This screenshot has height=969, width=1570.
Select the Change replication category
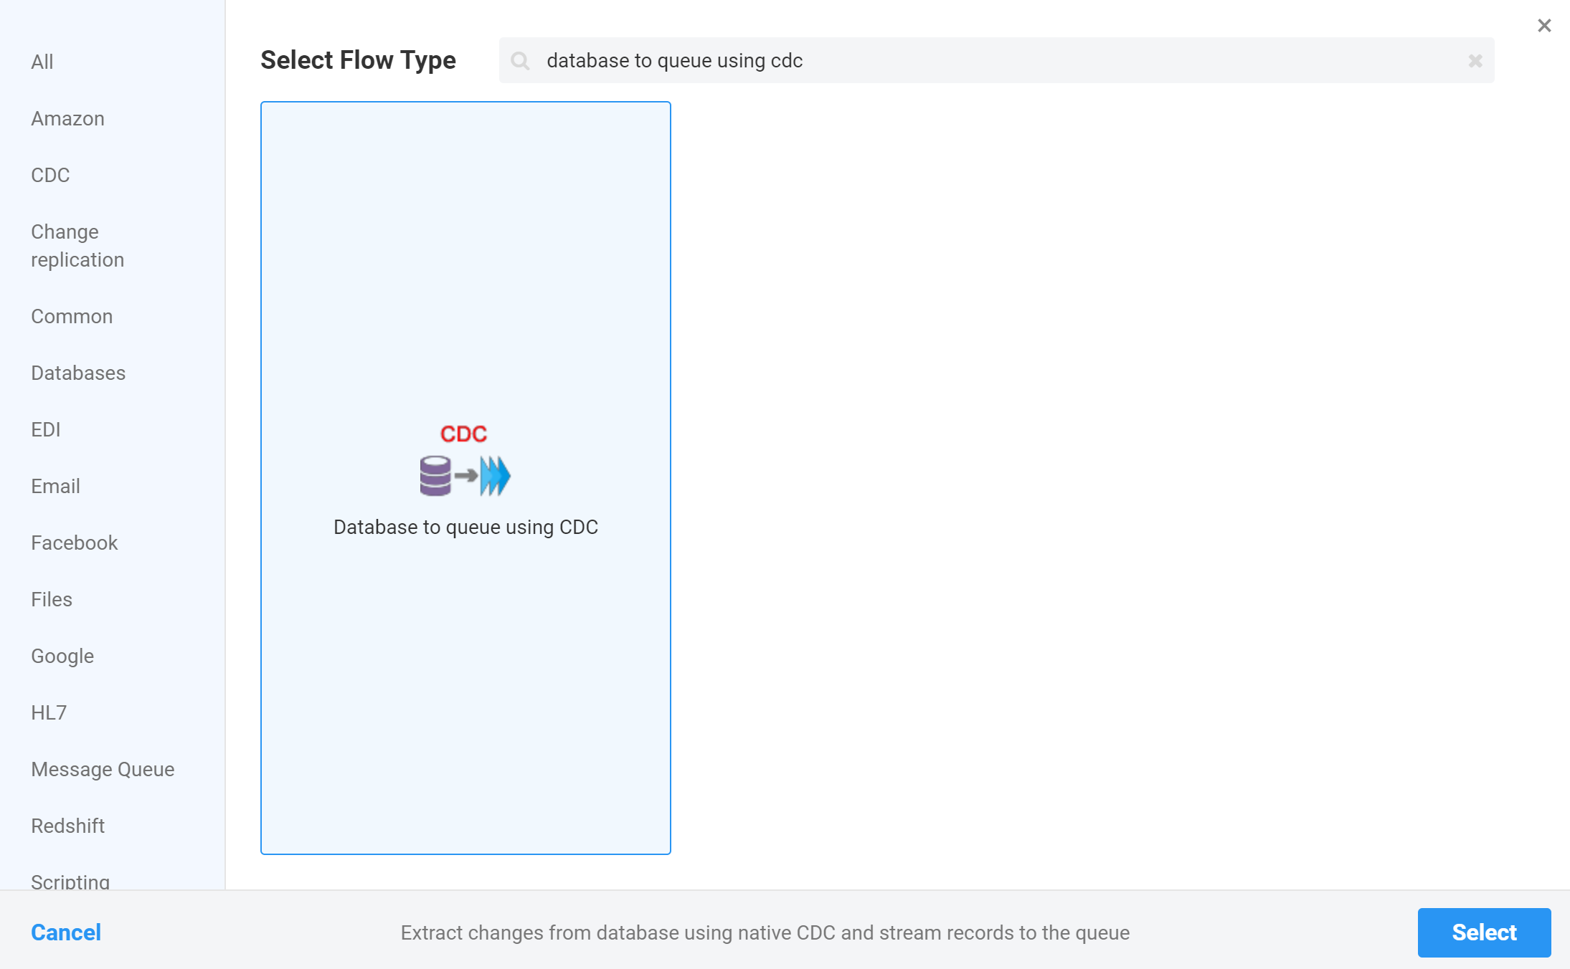[77, 245]
